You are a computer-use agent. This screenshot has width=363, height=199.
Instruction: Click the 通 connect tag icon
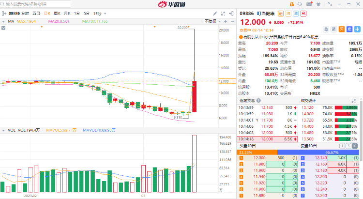(296, 14)
